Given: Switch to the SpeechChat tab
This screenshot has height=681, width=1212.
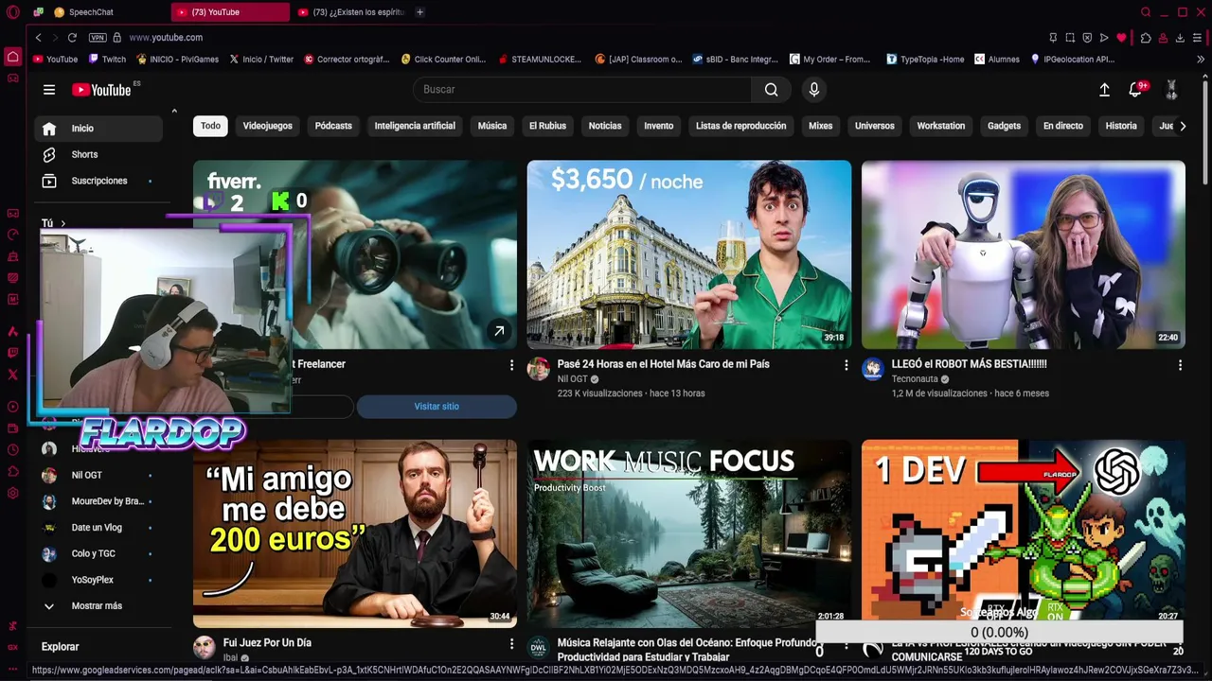Looking at the screenshot, I should pyautogui.click(x=91, y=12).
